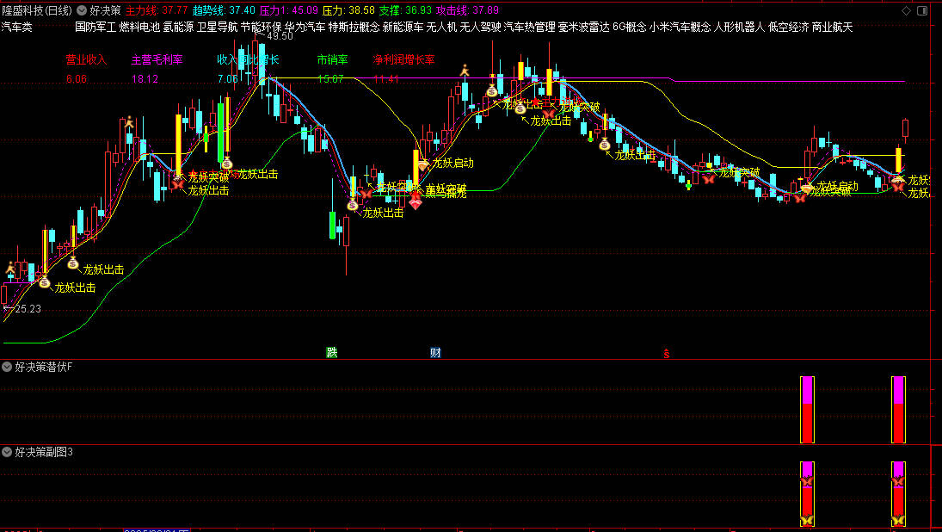Screen dimensions: 942x532
Task: Open the 6G概念 concept tag
Action: 630,27
